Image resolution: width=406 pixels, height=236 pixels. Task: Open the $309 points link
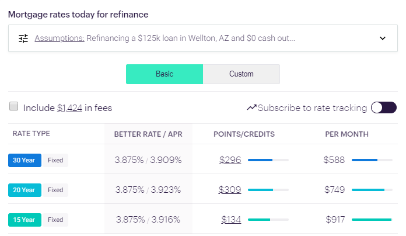230,189
